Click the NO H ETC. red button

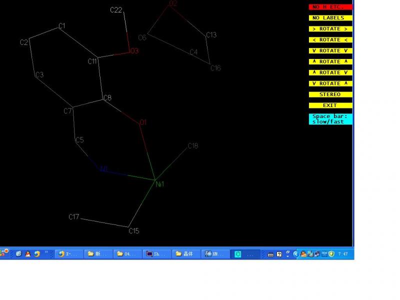330,7
